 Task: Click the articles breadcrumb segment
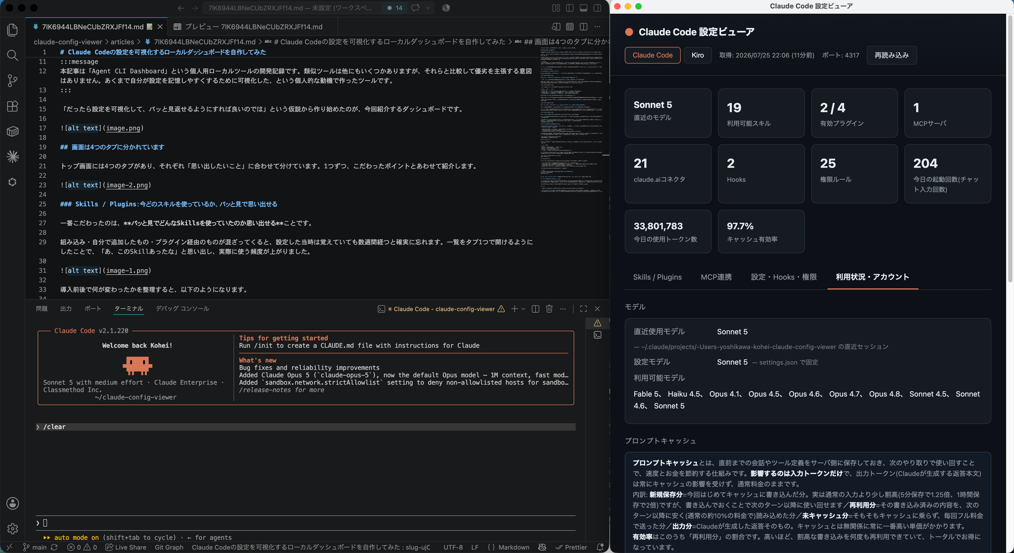click(x=122, y=42)
